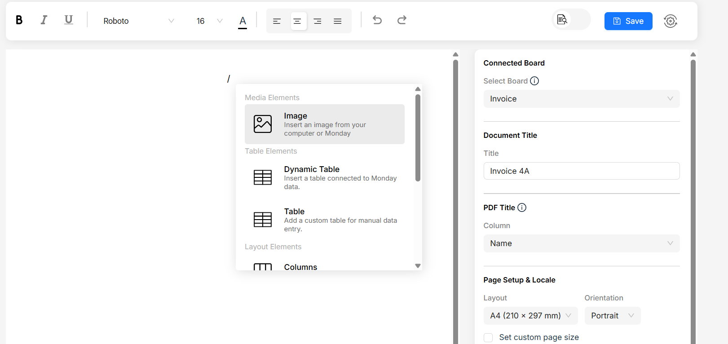Insert Image from the elements menu
The image size is (728, 344).
click(324, 124)
